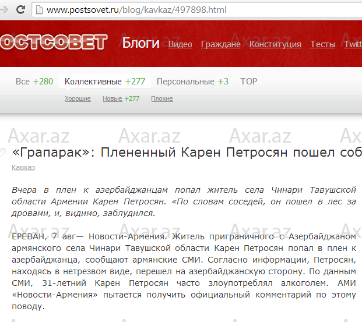Click the italic lead paragraph starting Вчера в плен
This screenshot has width=362, height=322.
pos(184,201)
